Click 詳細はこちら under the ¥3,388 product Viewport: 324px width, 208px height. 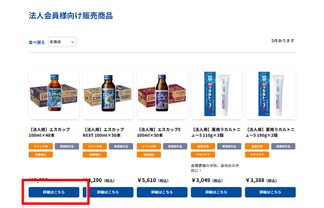click(x=271, y=192)
